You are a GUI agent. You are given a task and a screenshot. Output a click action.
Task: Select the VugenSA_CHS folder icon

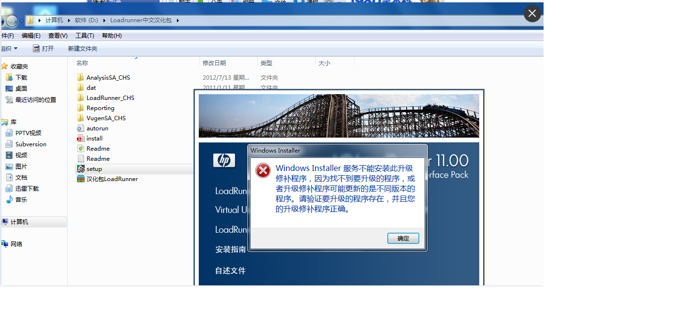pyautogui.click(x=81, y=118)
